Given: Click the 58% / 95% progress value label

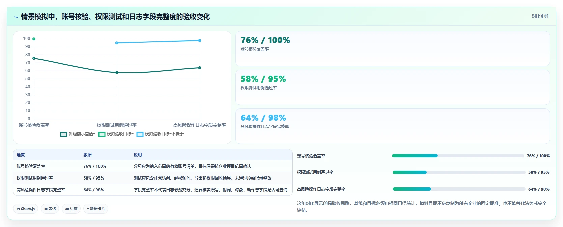Looking at the screenshot, I should [539, 172].
